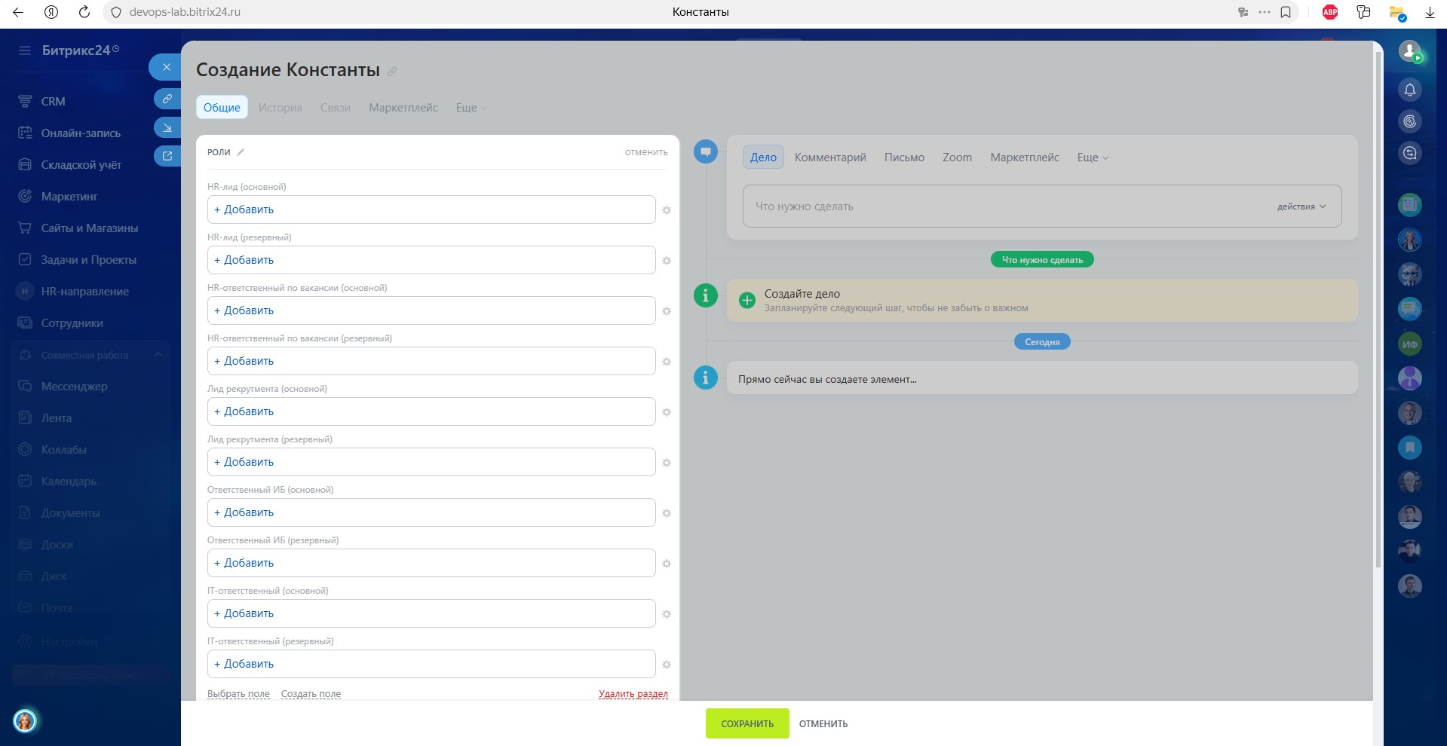Click gear icon for IT-ответственный (резервный) field

pyautogui.click(x=667, y=665)
